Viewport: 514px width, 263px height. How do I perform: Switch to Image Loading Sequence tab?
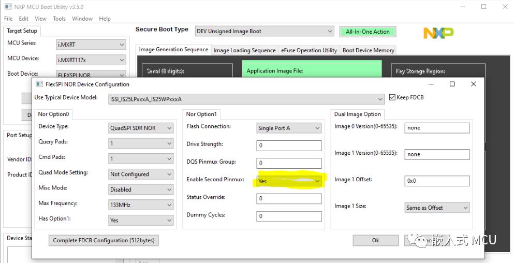coord(244,50)
